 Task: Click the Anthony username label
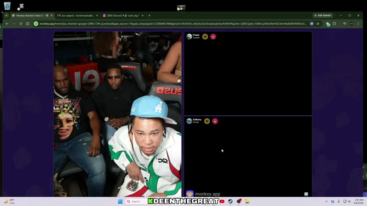pyautogui.click(x=197, y=120)
